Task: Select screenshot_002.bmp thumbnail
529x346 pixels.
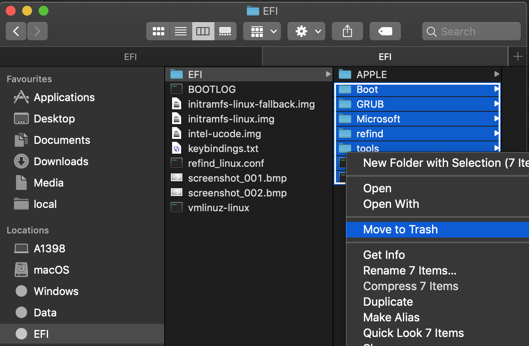Action: pos(177,193)
